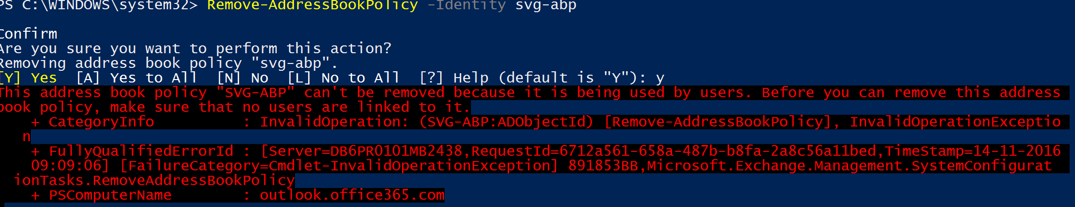Image resolution: width=1075 pixels, height=207 pixels.
Task: Click the typed y response at prompt end
Action: pyautogui.click(x=660, y=79)
